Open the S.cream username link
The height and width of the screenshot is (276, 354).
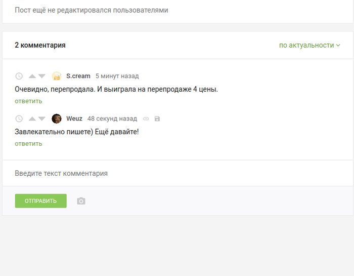78,76
